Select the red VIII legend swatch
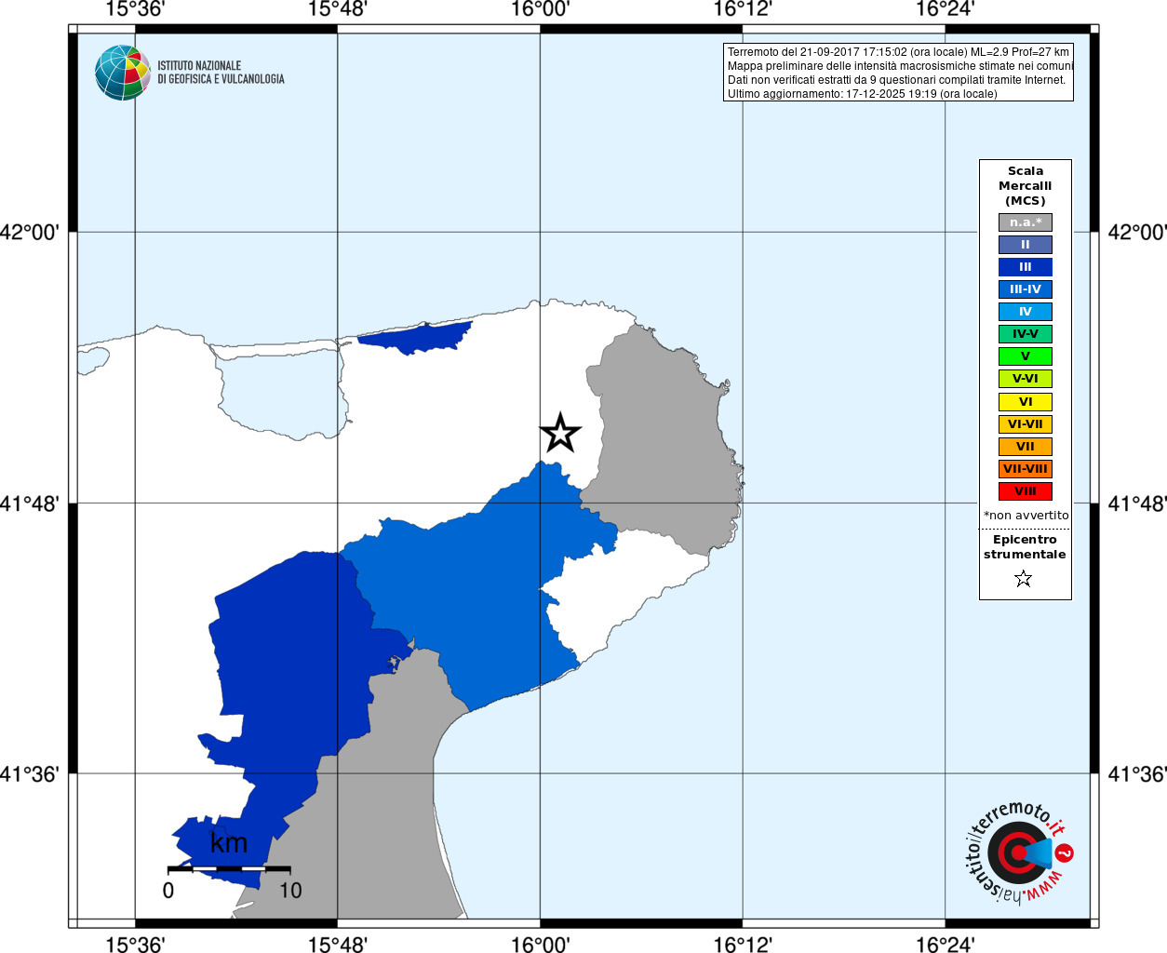1167x953 pixels. coord(1026,491)
